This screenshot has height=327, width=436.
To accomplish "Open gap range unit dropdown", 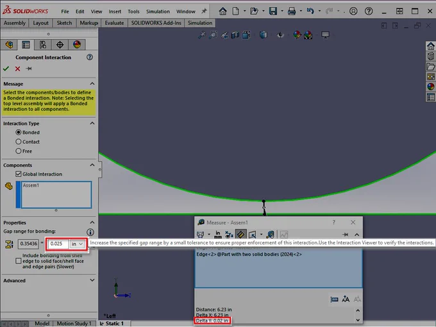I will click(78, 244).
